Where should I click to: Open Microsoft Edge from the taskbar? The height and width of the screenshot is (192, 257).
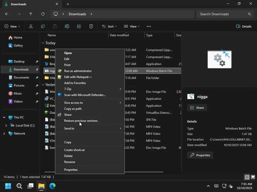(52, 186)
